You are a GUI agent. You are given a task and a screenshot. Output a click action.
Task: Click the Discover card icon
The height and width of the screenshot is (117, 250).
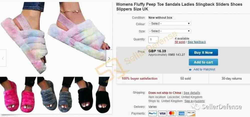click(x=191, y=114)
